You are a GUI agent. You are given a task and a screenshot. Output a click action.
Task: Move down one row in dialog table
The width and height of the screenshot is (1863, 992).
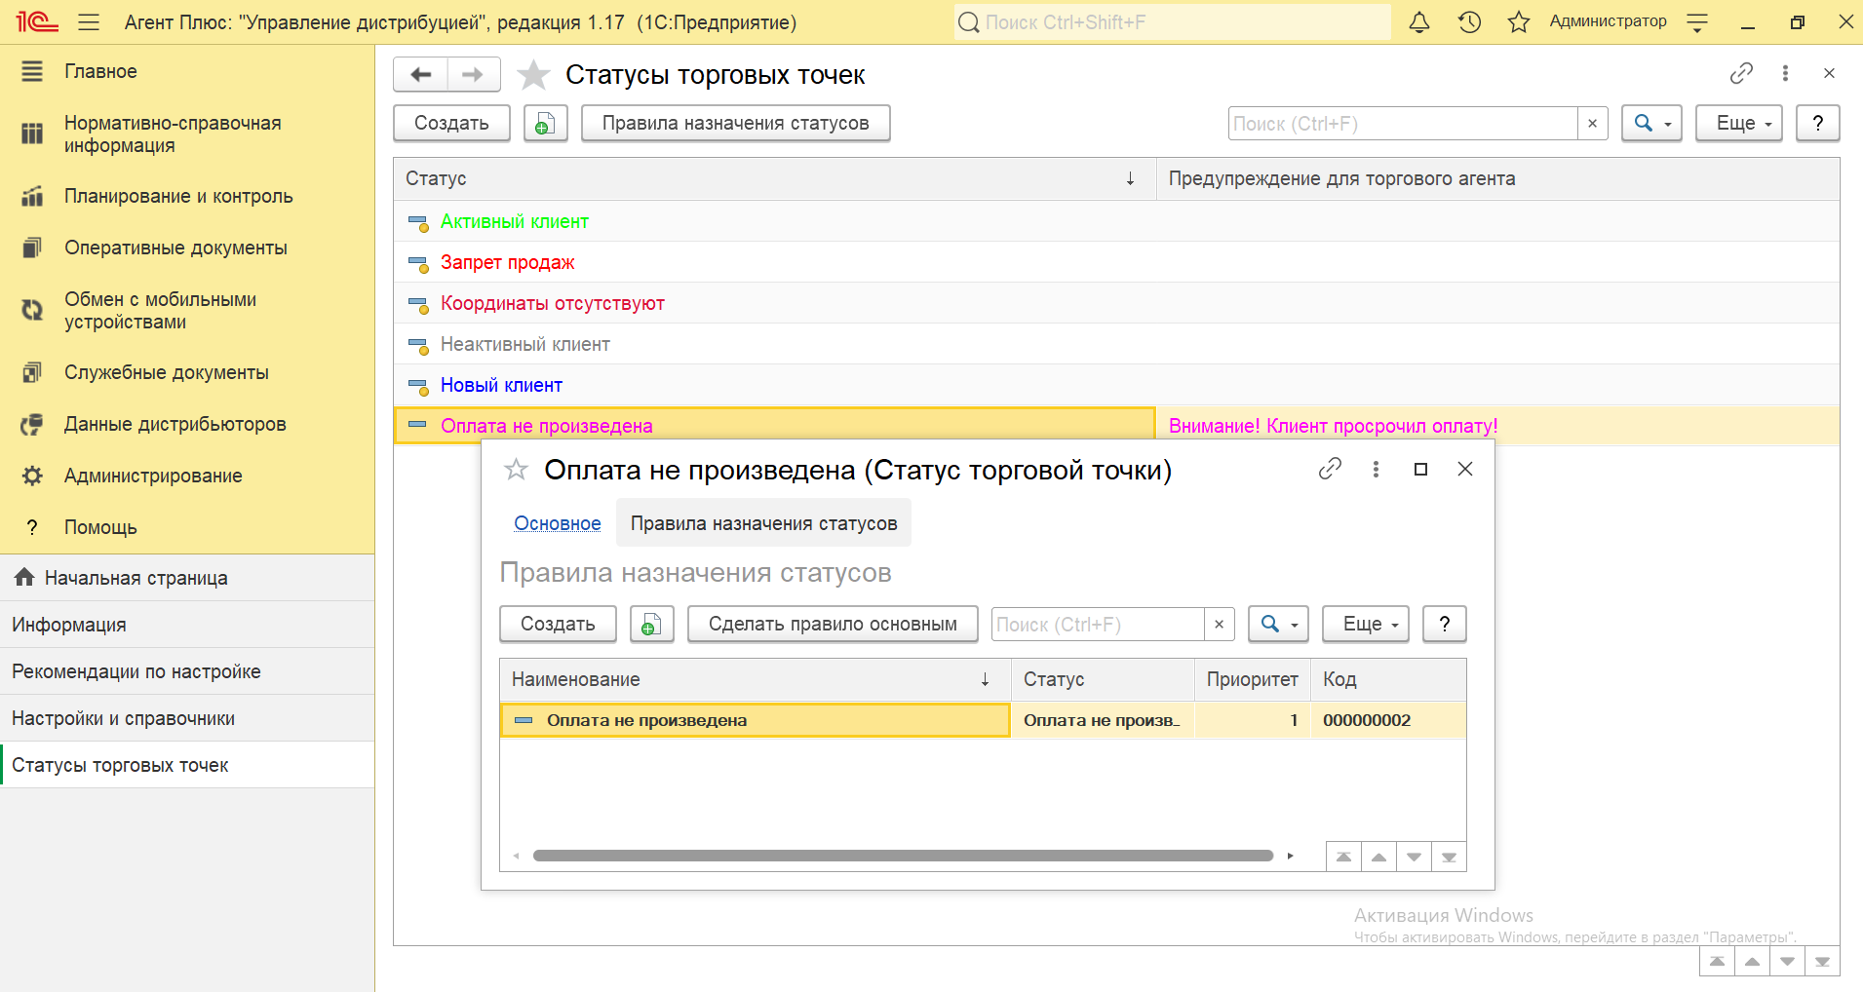[x=1414, y=857]
